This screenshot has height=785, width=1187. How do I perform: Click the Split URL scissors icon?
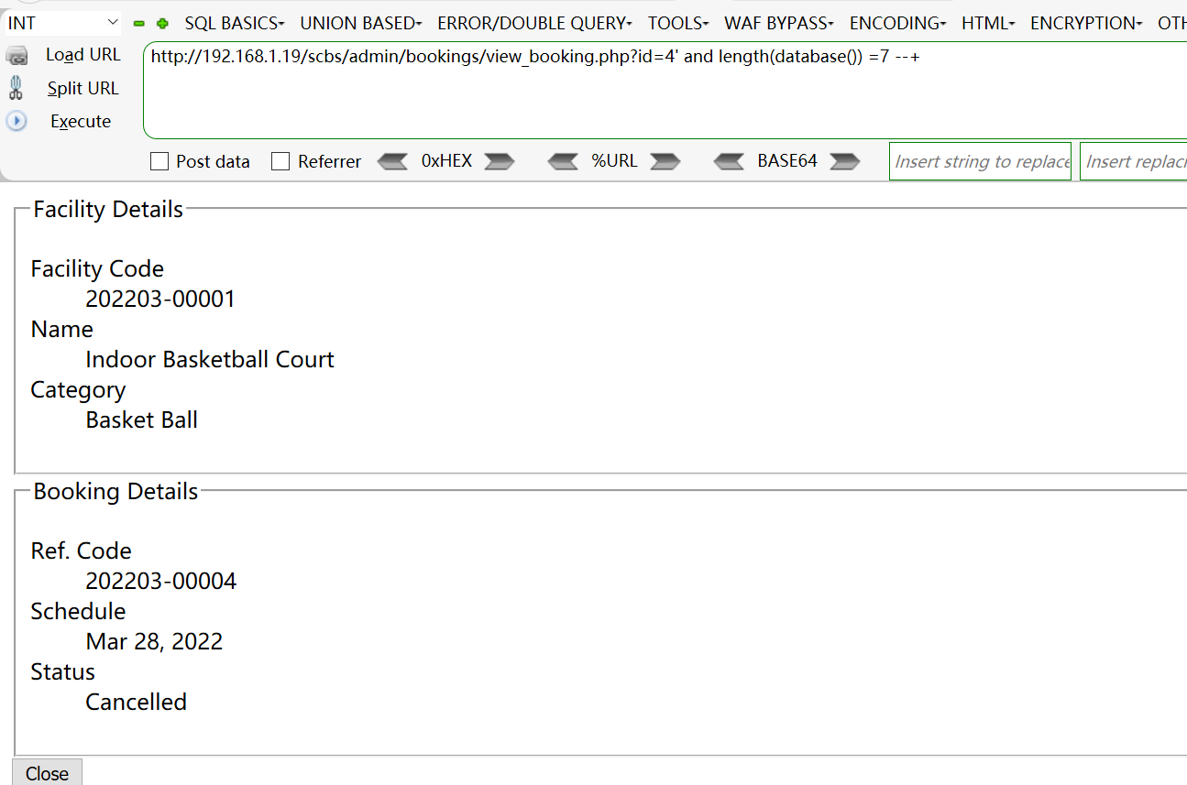click(16, 88)
